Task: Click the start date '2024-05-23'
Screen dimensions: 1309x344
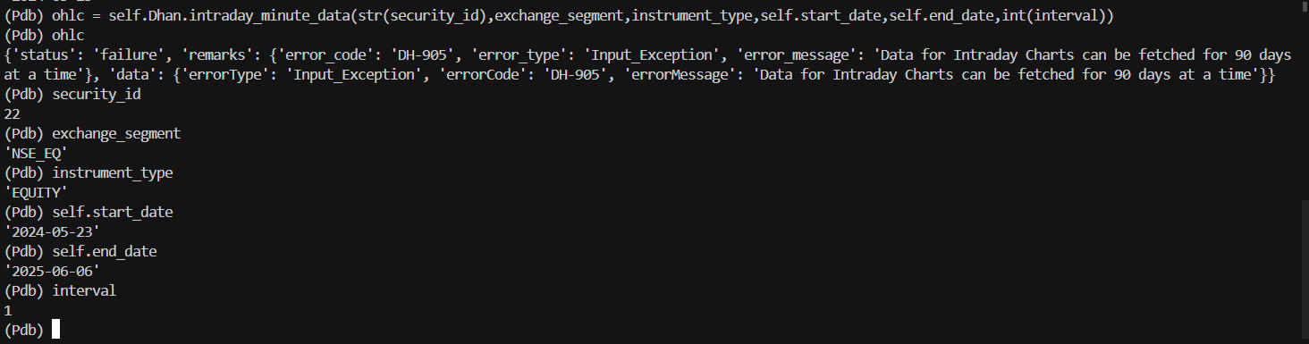Action: click(x=52, y=231)
